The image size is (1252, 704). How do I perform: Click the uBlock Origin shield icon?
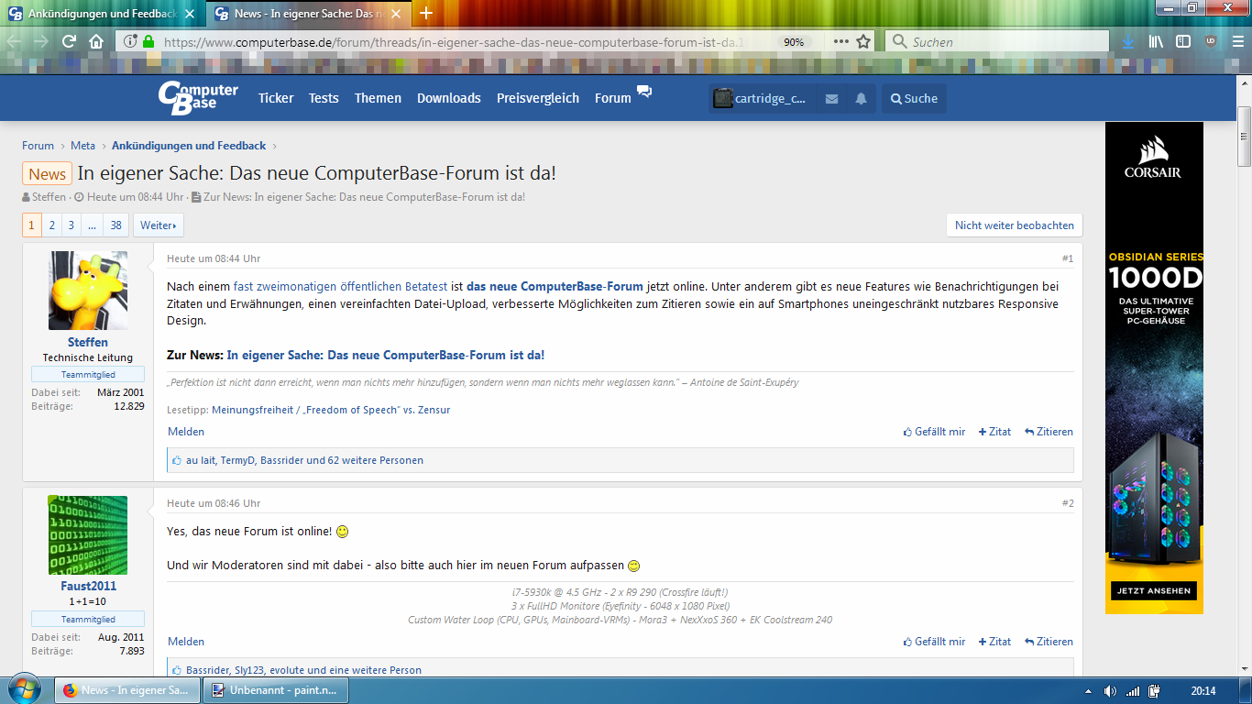tap(1211, 41)
